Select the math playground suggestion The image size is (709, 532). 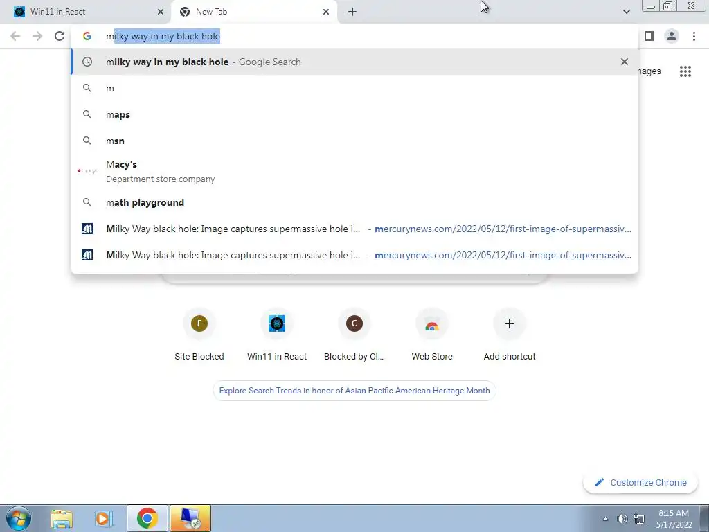(x=354, y=202)
